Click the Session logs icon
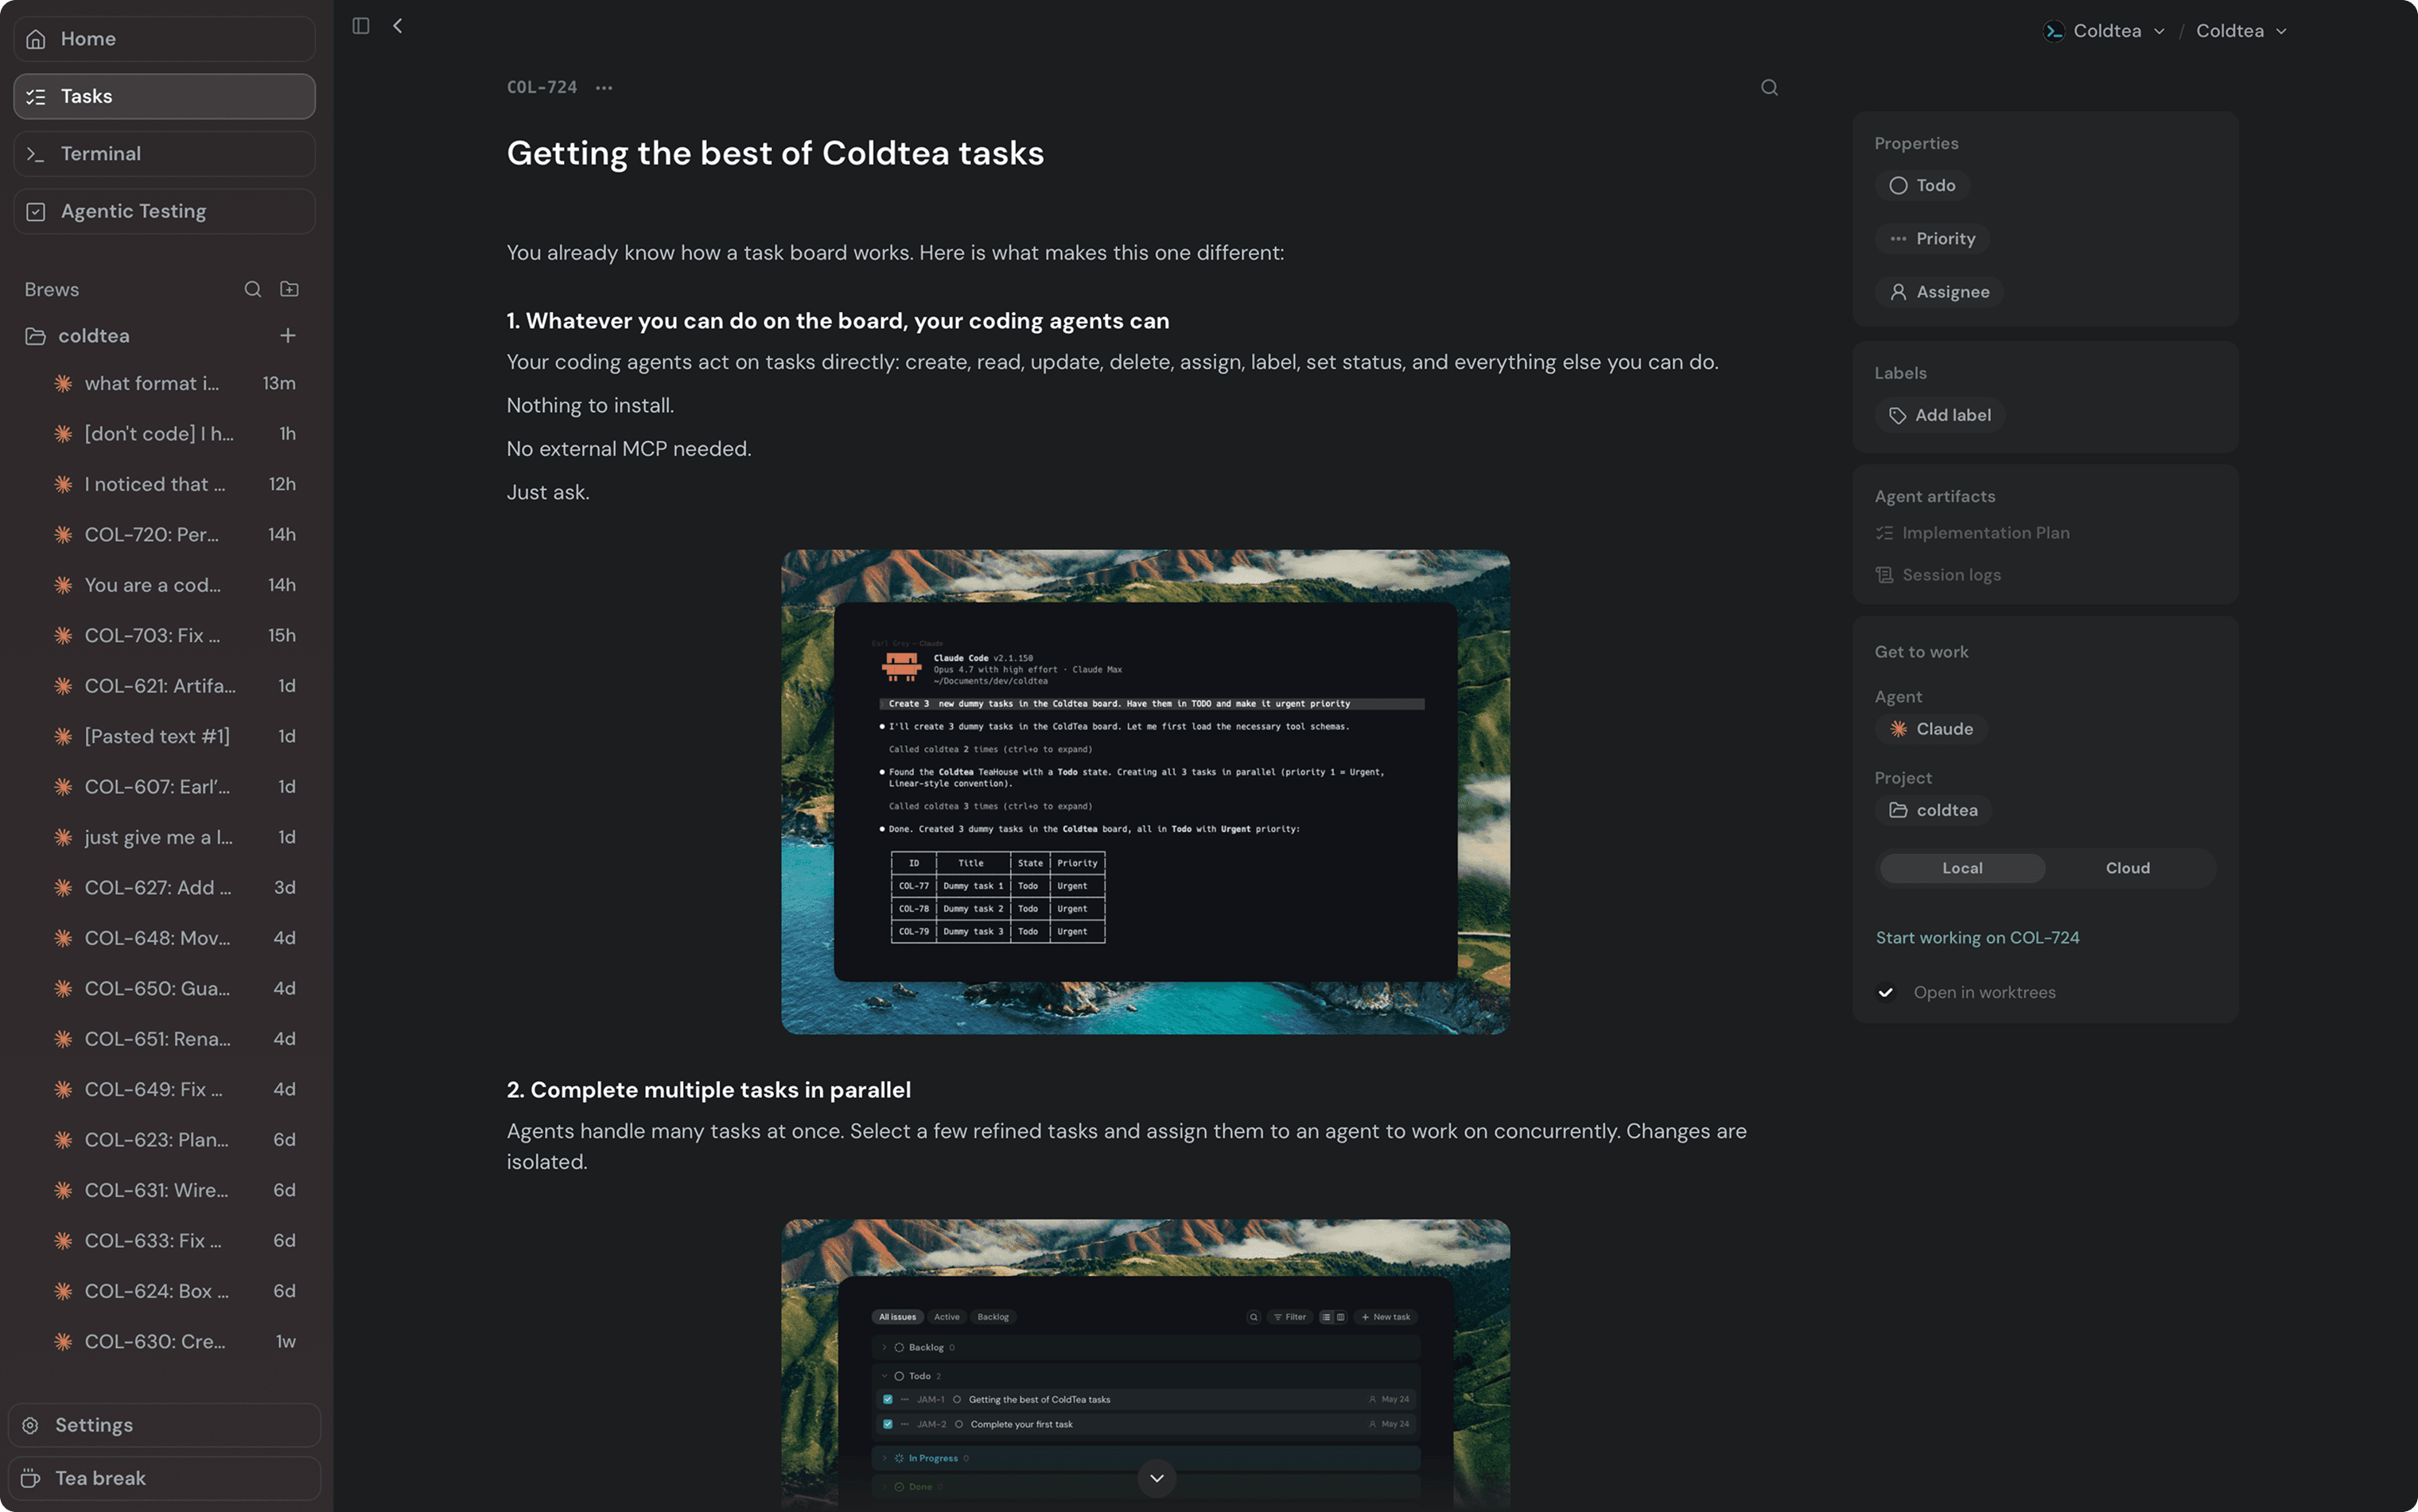This screenshot has width=2418, height=1512. (x=1883, y=575)
